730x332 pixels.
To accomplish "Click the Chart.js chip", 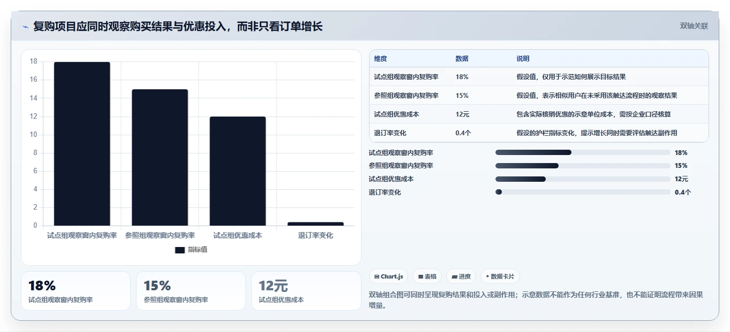I will pos(388,276).
